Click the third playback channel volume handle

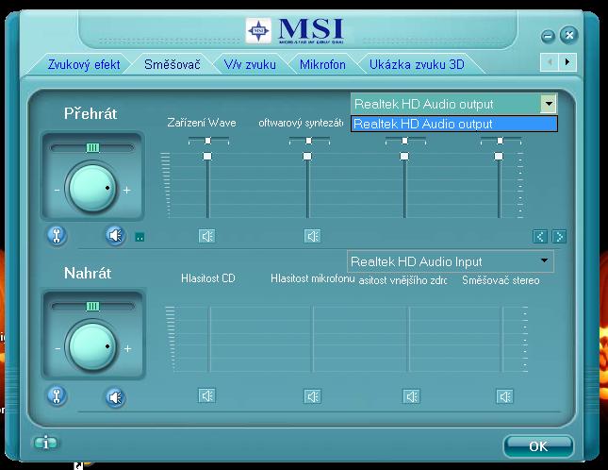tap(404, 156)
